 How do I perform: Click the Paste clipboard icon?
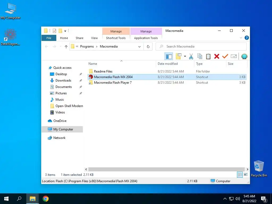pos(208,56)
